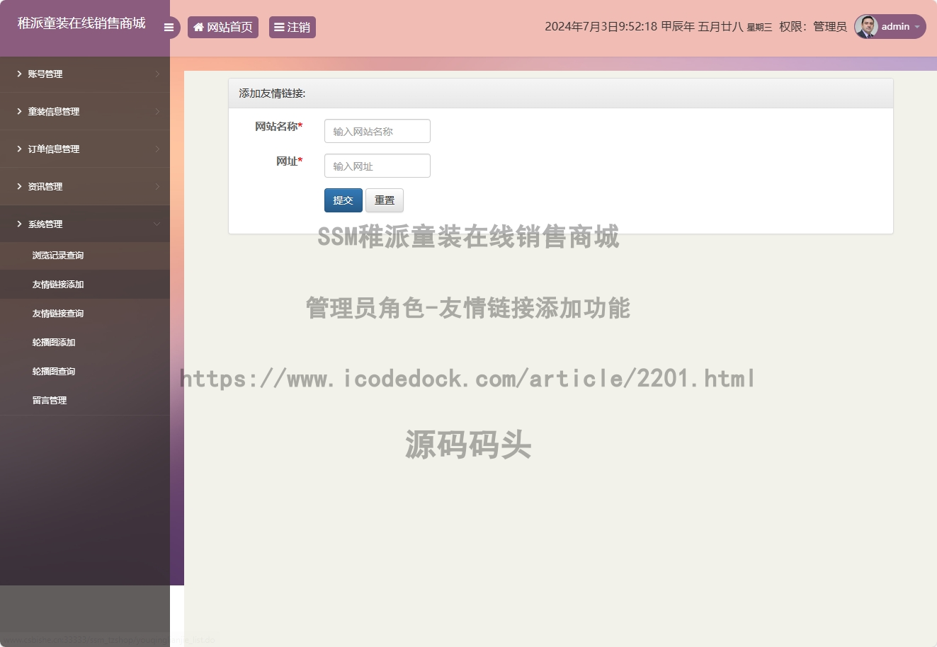This screenshot has height=647, width=937.
Task: Click the 权限：管理员 text
Action: [813, 27]
